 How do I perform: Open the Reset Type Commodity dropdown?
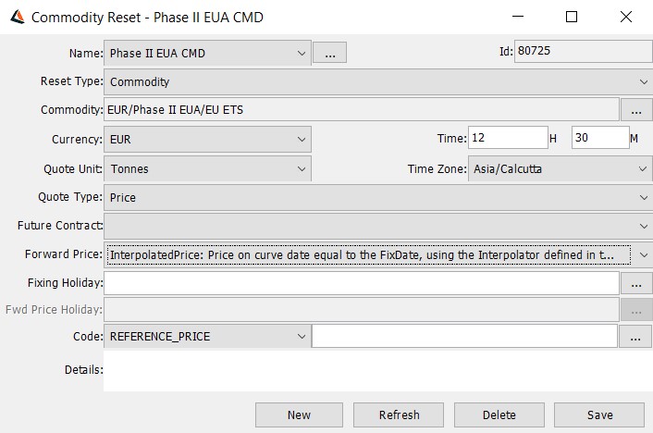coord(377,81)
